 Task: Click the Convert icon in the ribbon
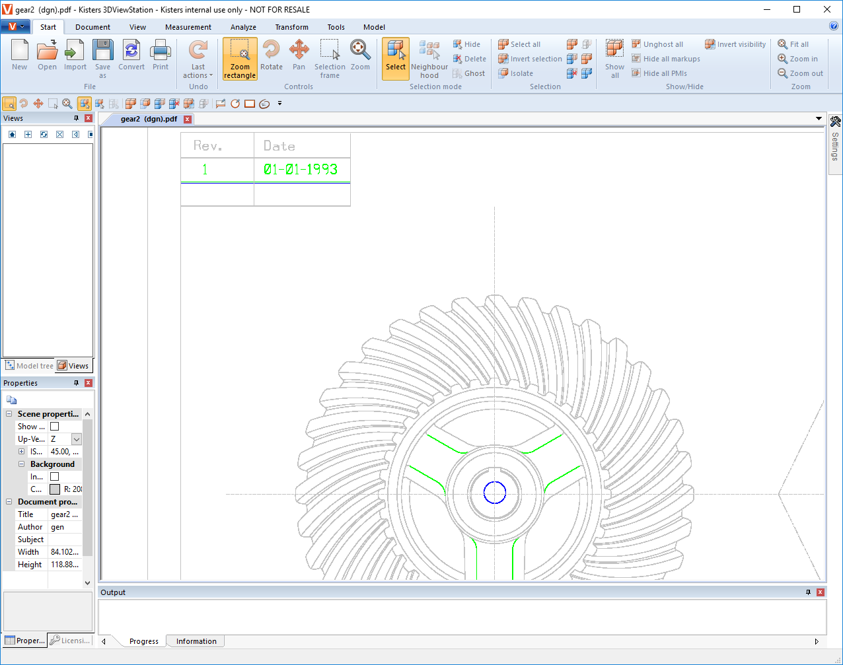tap(131, 55)
